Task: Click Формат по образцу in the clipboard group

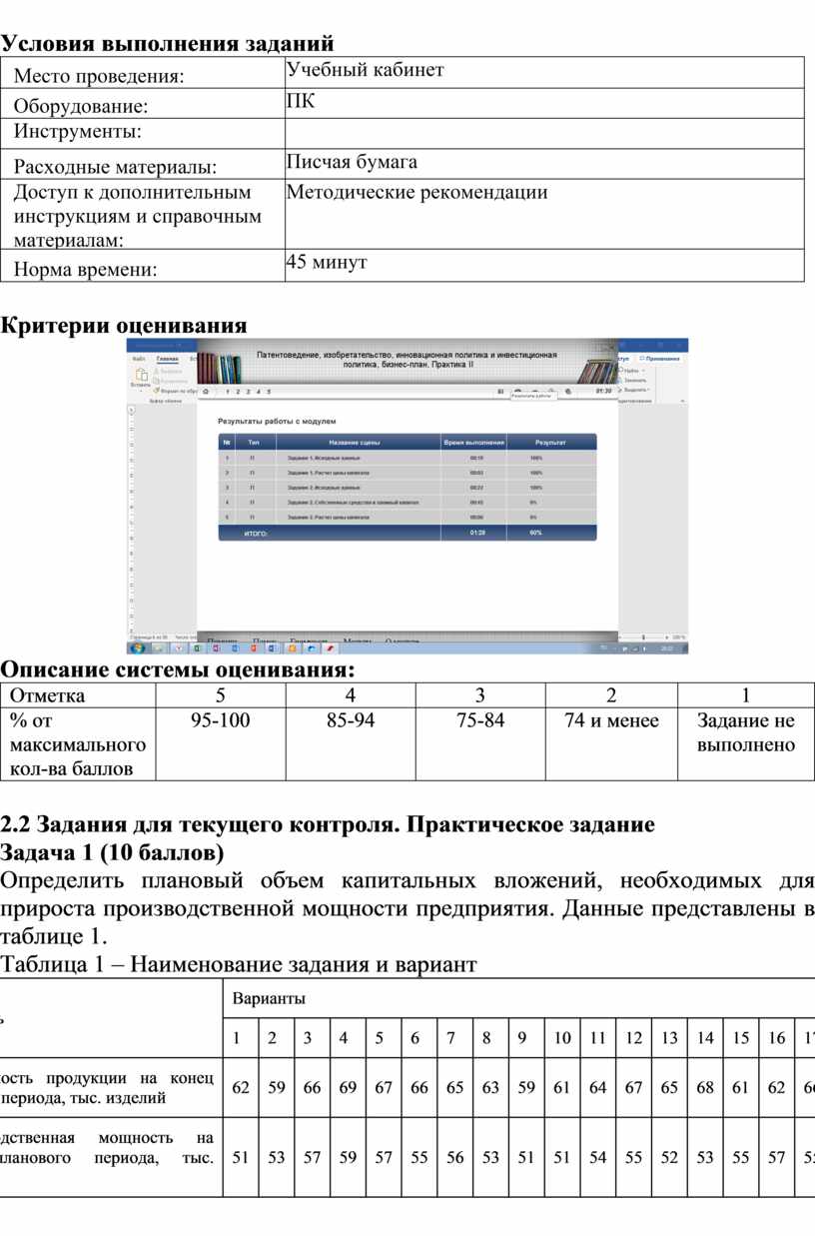Action: coord(175,390)
